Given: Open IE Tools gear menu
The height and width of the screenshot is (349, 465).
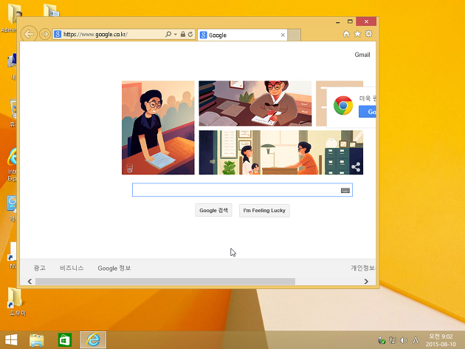Looking at the screenshot, I should click(368, 34).
